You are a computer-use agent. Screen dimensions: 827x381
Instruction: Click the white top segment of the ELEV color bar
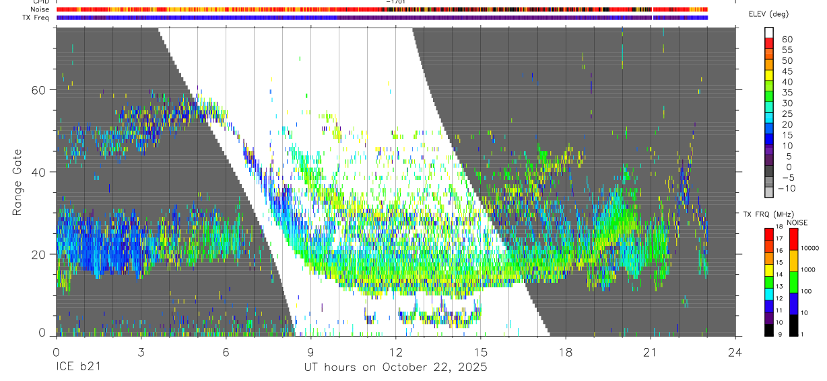click(x=769, y=32)
